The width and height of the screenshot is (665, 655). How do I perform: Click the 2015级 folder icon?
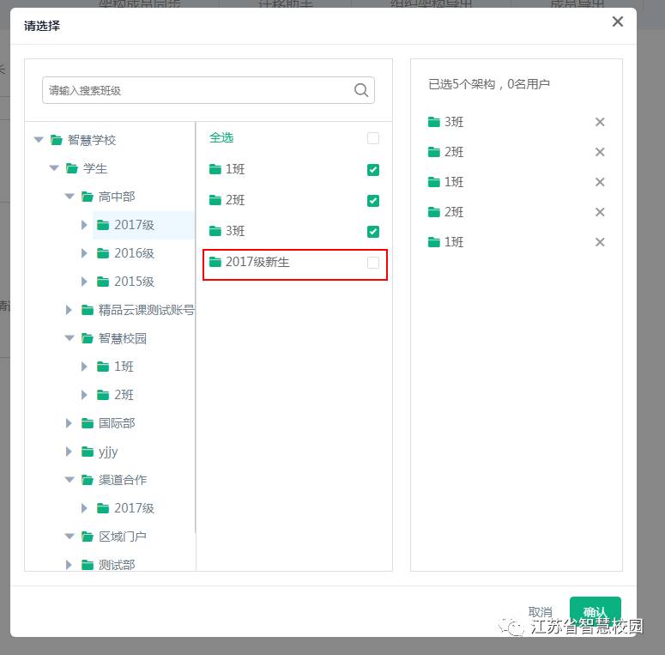point(103,282)
